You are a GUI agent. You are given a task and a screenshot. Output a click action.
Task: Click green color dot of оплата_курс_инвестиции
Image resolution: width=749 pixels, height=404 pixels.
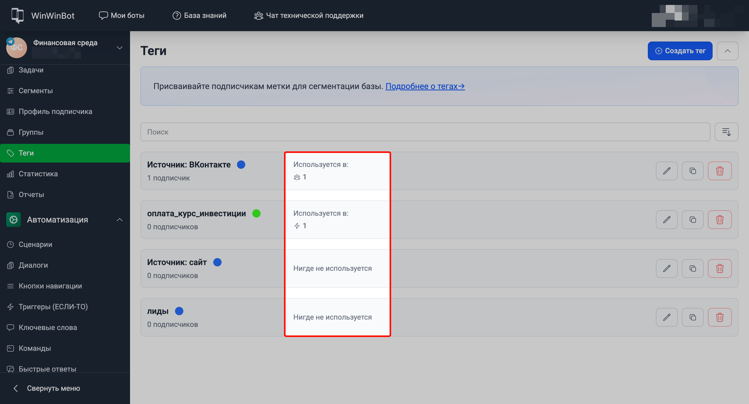coord(256,213)
